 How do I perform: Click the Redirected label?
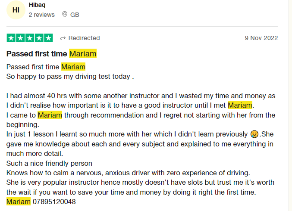click(x=84, y=38)
